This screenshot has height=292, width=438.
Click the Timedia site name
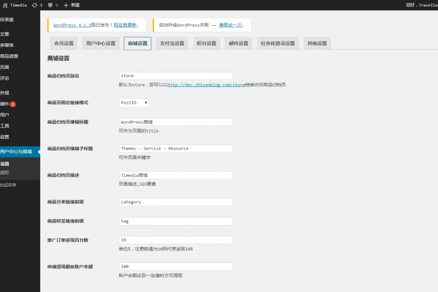(19, 5)
